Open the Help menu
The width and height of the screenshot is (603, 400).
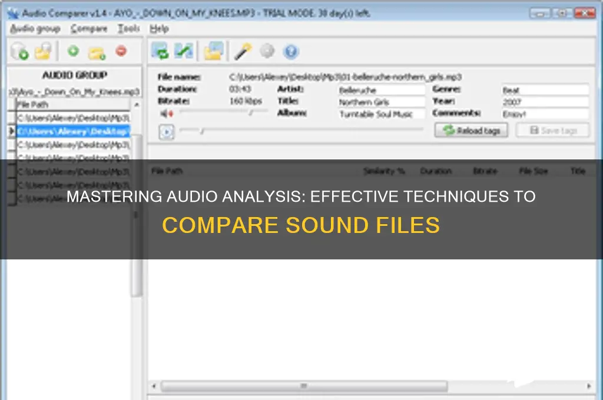point(159,28)
